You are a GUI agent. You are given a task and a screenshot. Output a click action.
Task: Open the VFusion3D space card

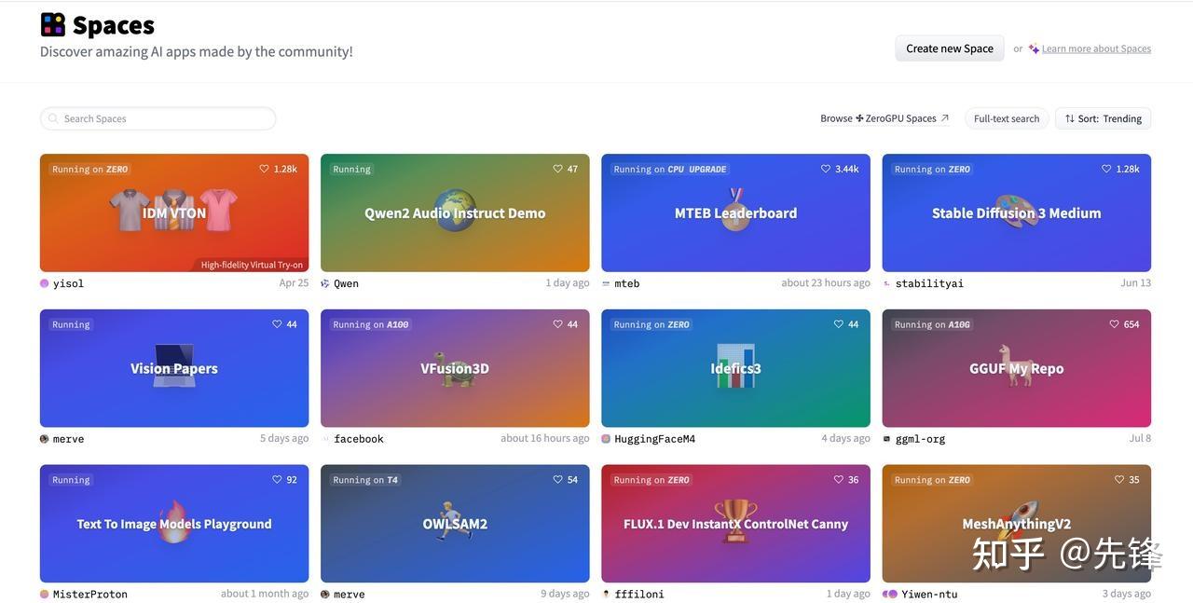455,368
